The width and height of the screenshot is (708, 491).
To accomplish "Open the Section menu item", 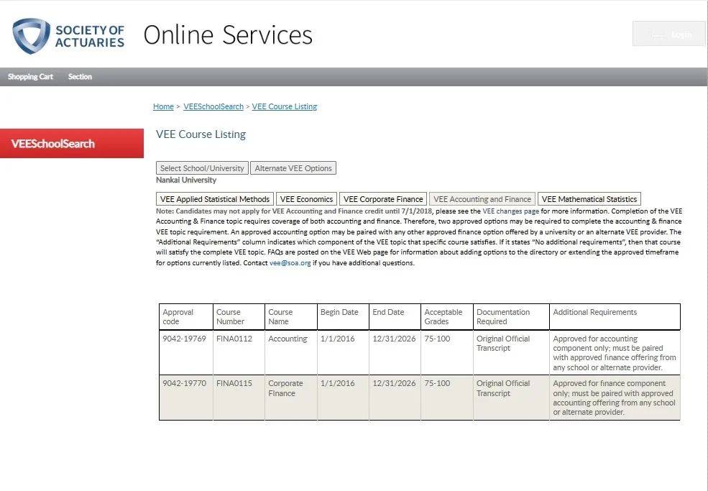I will 80,77.
